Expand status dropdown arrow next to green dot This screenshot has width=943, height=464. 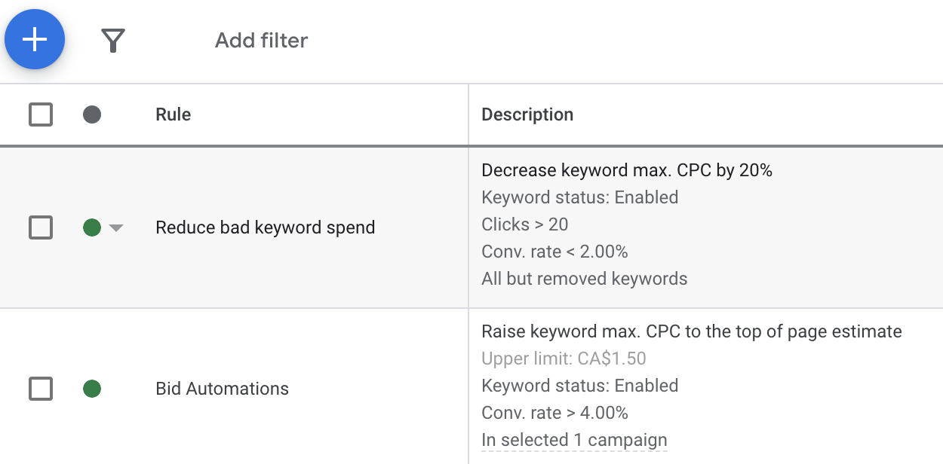[x=115, y=227]
